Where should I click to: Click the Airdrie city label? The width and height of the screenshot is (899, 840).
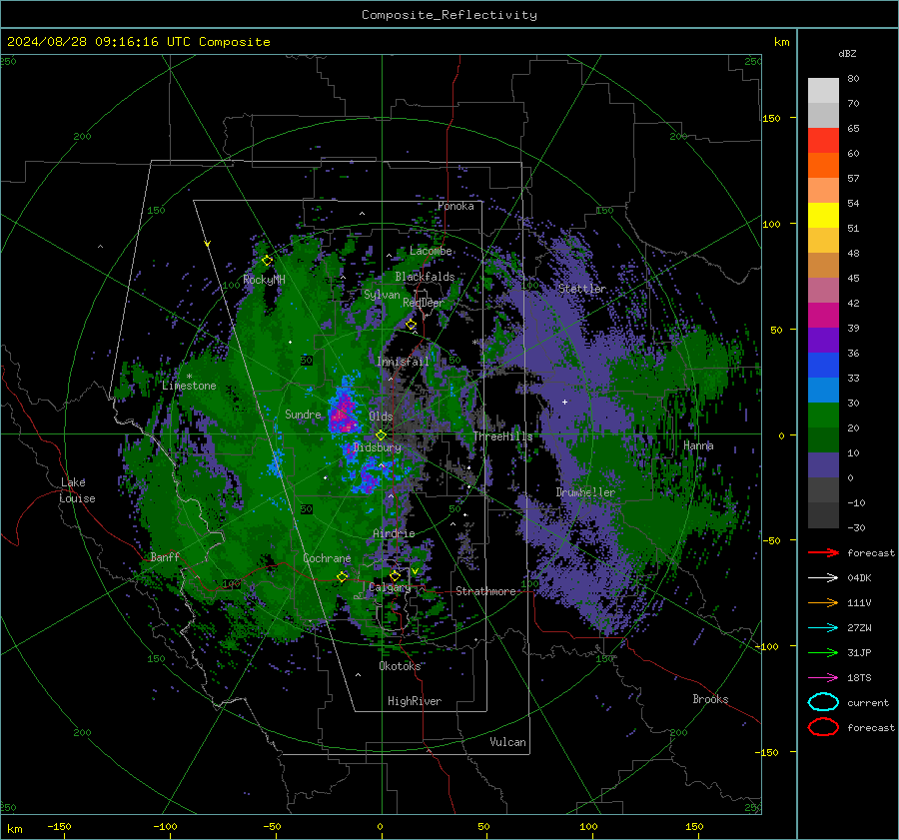pyautogui.click(x=394, y=533)
